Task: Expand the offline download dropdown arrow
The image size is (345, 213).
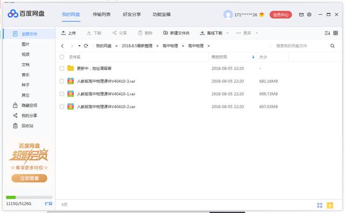Action: click(227, 33)
